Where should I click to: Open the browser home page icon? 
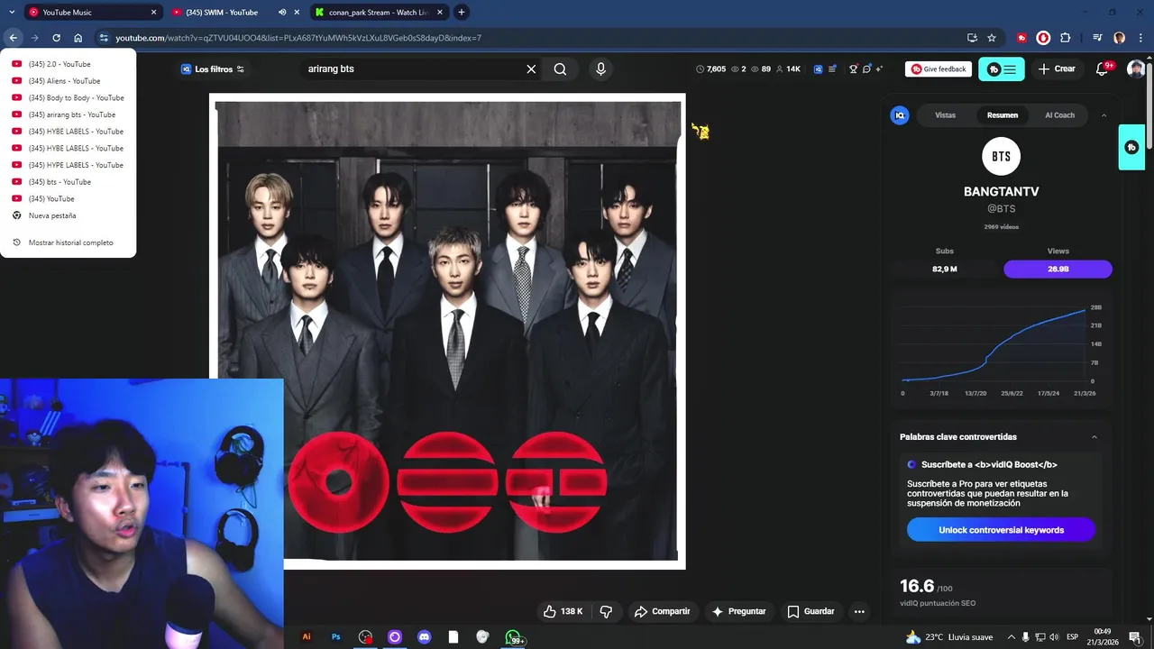pyautogui.click(x=78, y=38)
